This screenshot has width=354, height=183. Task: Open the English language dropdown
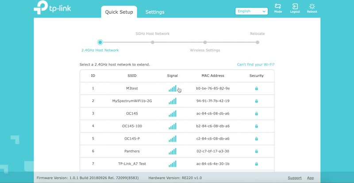point(251,11)
